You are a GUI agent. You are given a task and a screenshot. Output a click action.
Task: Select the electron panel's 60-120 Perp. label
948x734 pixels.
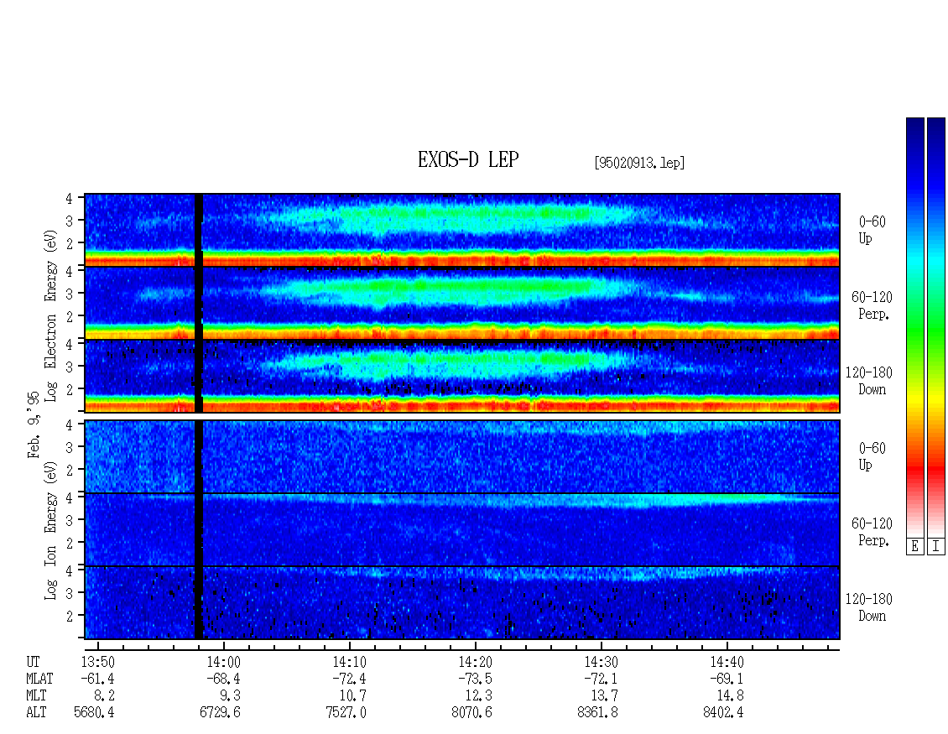coord(872,305)
